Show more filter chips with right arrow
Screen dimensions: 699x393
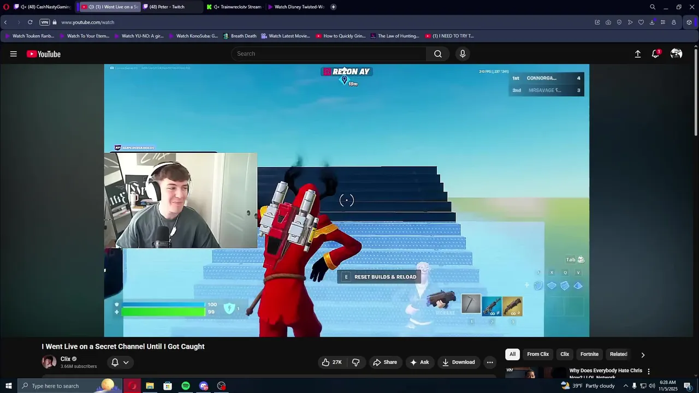pos(643,354)
